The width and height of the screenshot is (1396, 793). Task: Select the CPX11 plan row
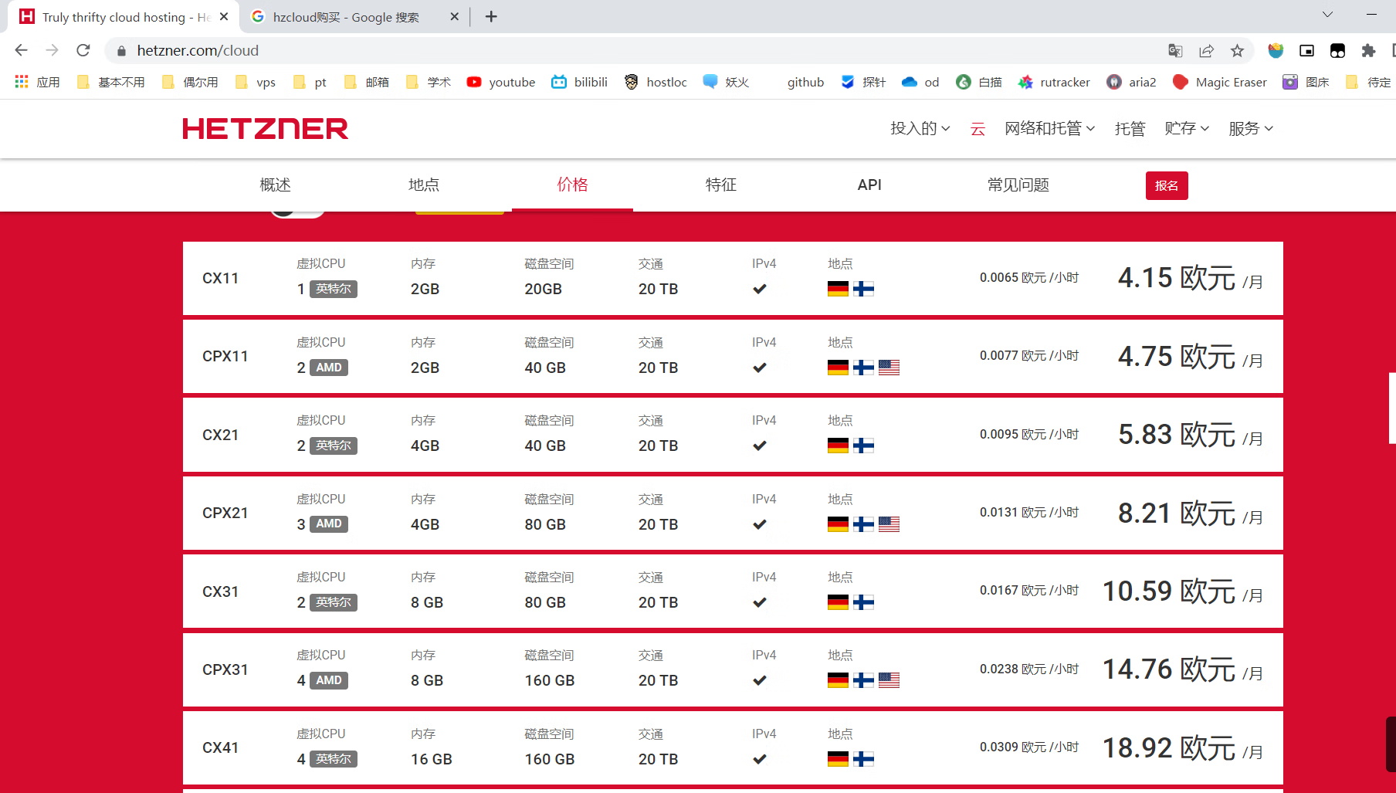733,356
